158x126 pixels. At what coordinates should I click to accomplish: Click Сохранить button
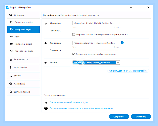(119, 117)
